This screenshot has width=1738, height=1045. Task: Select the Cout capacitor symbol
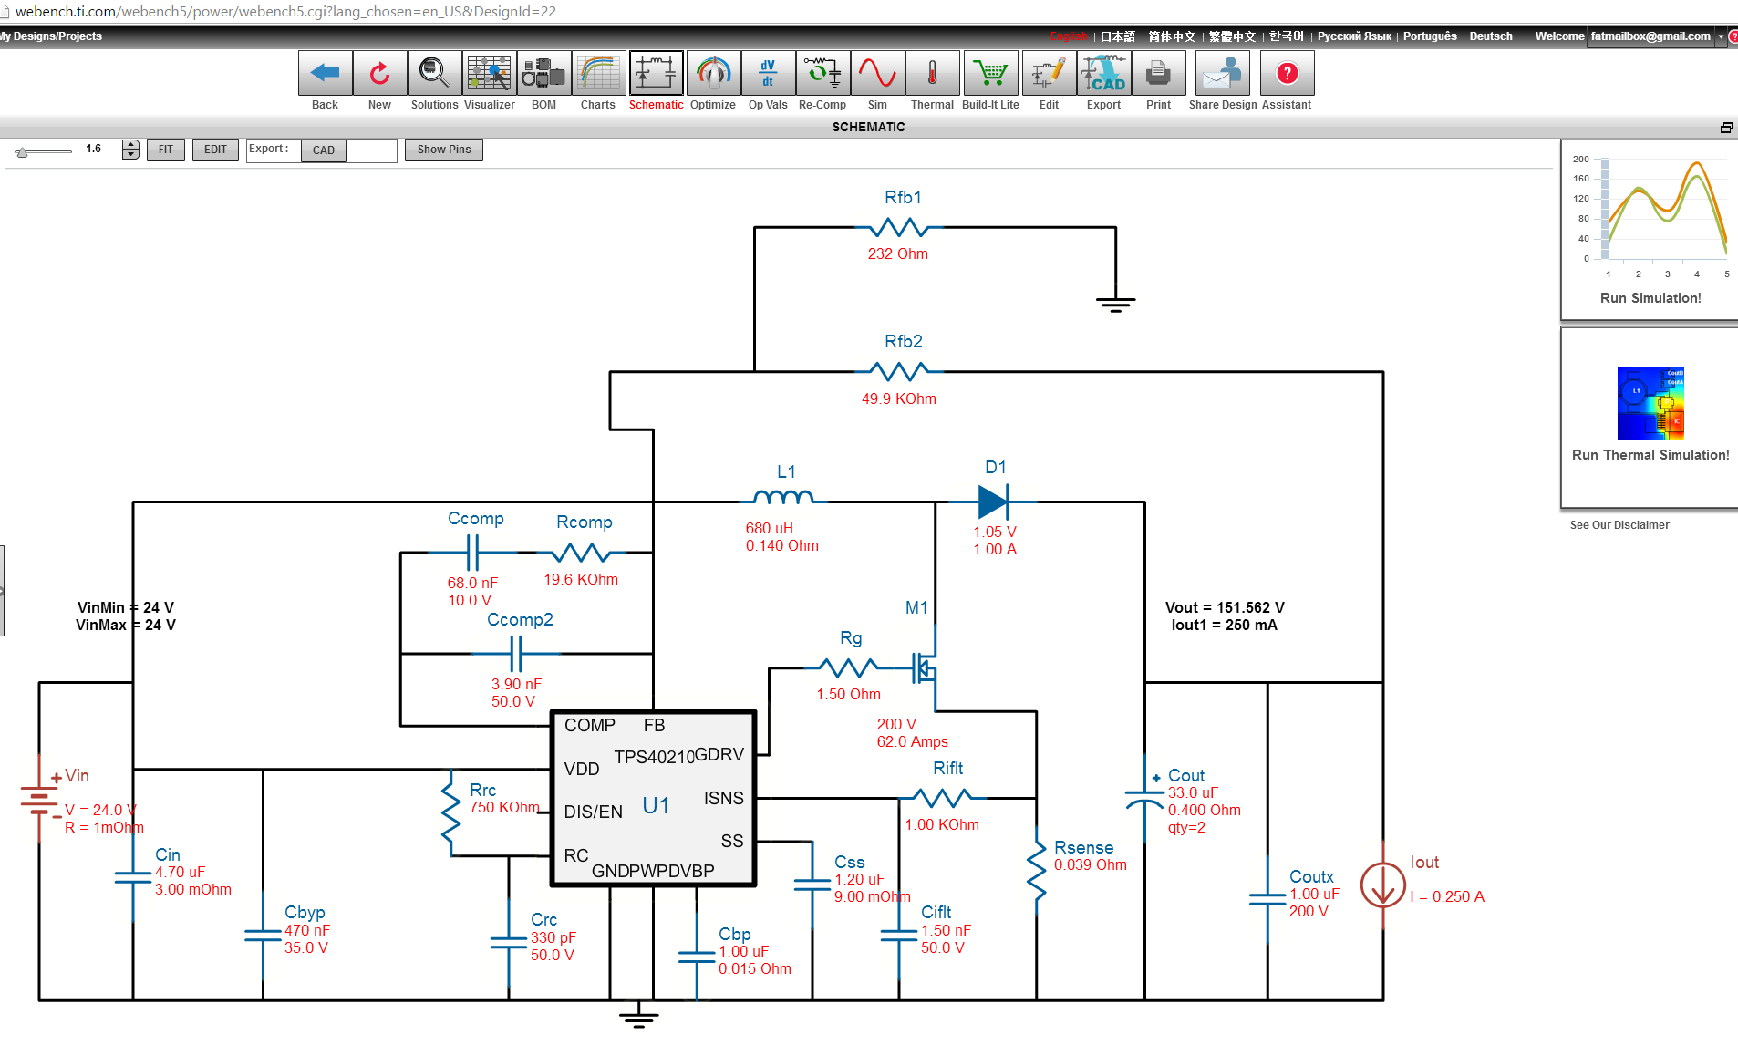coord(1145,800)
